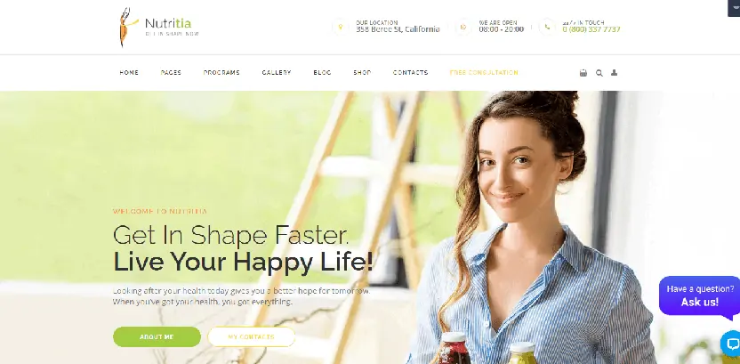Click the location pin icon

(x=341, y=27)
